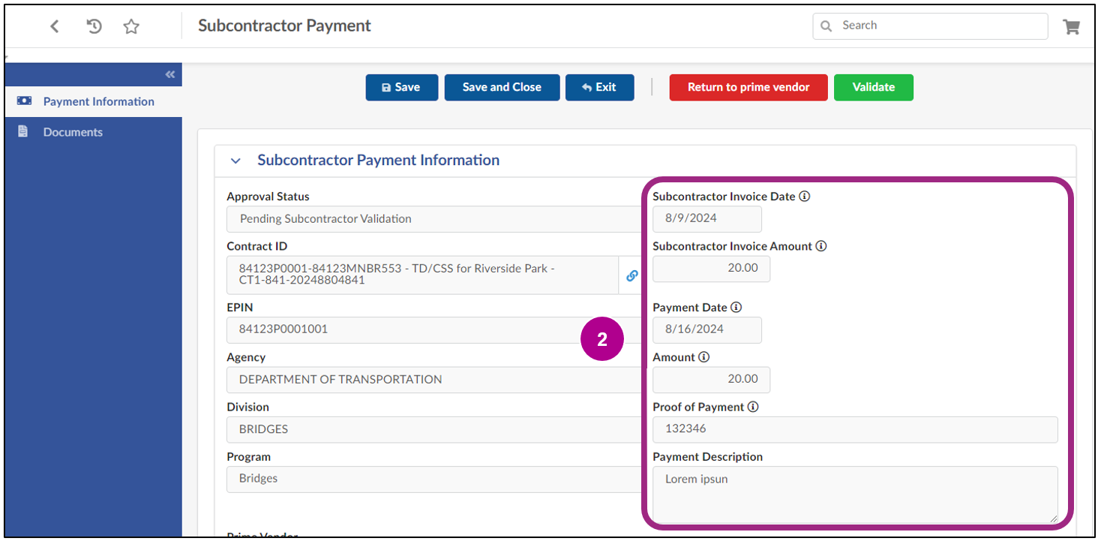Click the search magnifier icon
Viewport: 1101px width, 544px height.
tap(826, 25)
